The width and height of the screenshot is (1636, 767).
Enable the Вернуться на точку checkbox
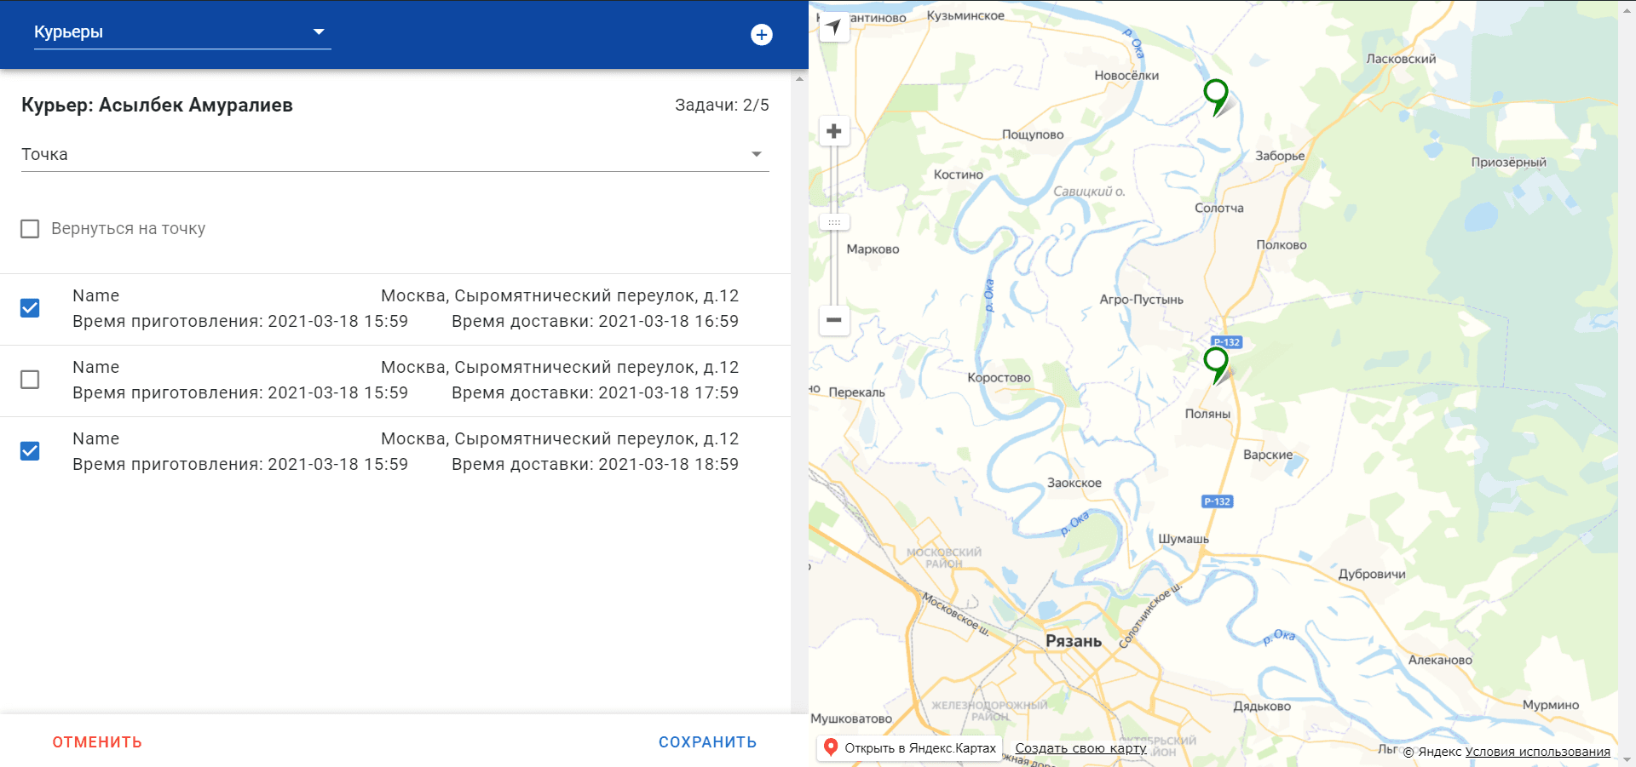30,228
